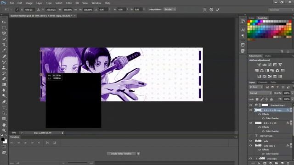The height and width of the screenshot is (165, 294).
Task: Open the File menu
Action: (x=12, y=3)
